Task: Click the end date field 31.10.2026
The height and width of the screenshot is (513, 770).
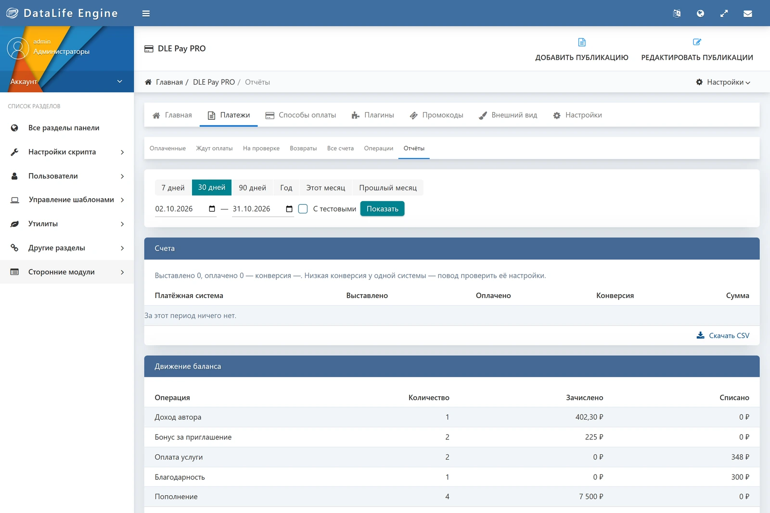Action: (263, 209)
